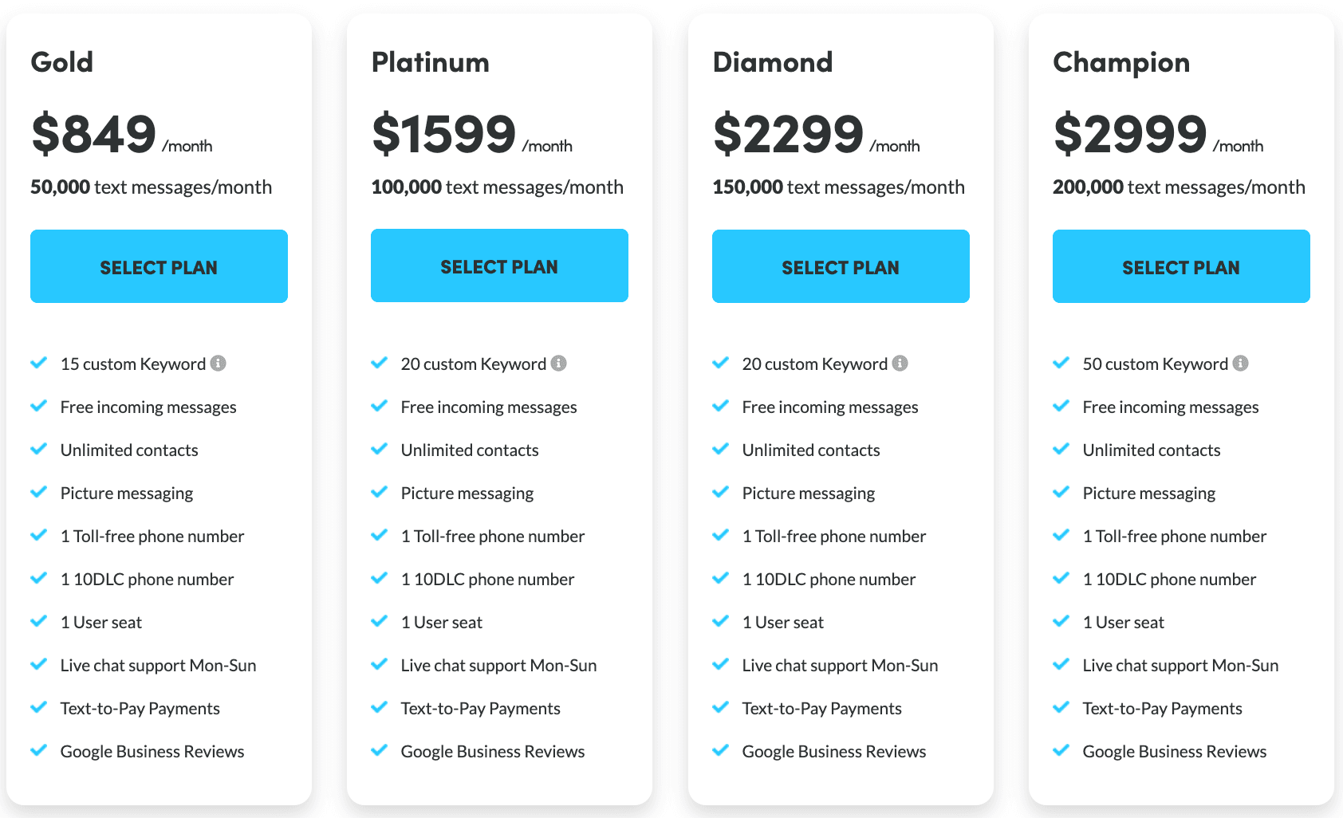Viewport: 1343px width, 818px height.
Task: Click Diamond's 1 User seat item
Action: pos(782,623)
